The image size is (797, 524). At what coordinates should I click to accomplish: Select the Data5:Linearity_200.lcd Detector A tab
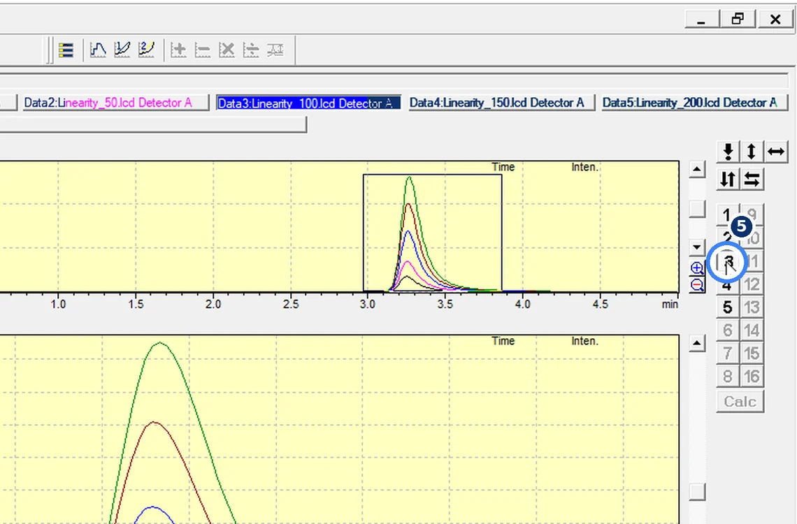point(694,103)
